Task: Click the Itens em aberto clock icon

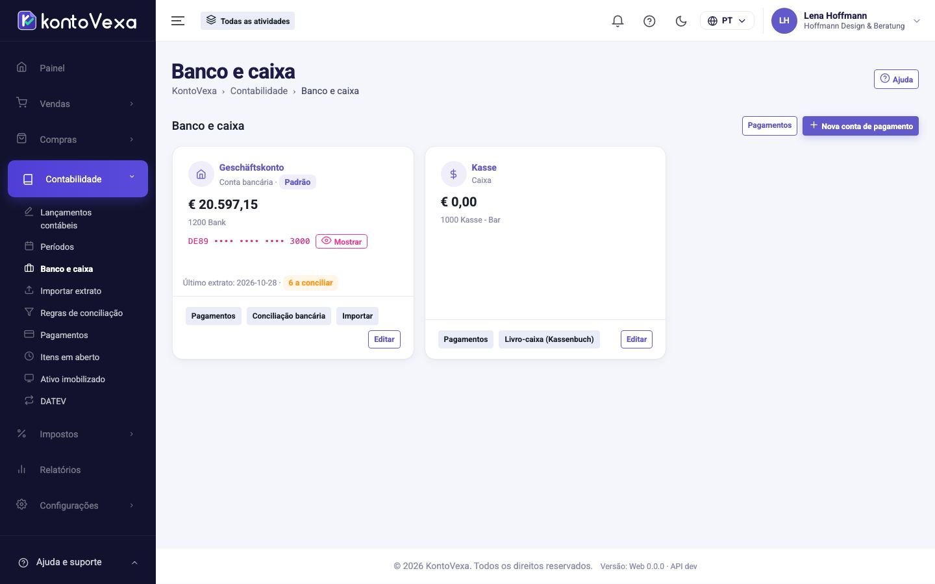Action: pos(29,356)
